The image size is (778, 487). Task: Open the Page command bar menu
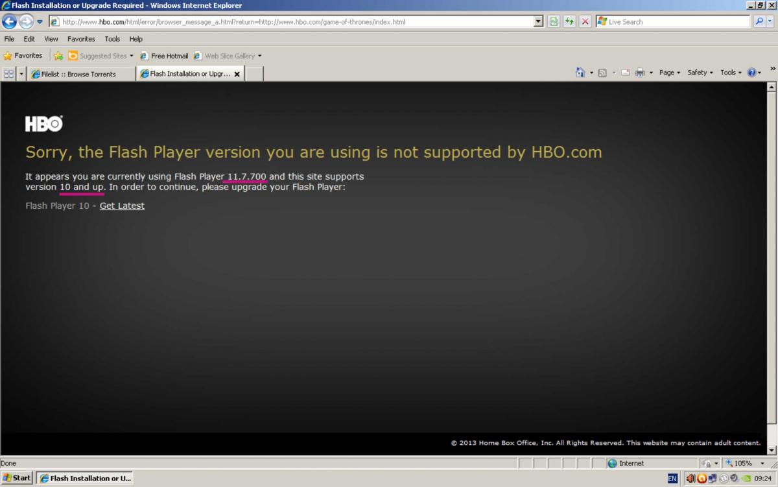[x=670, y=73]
